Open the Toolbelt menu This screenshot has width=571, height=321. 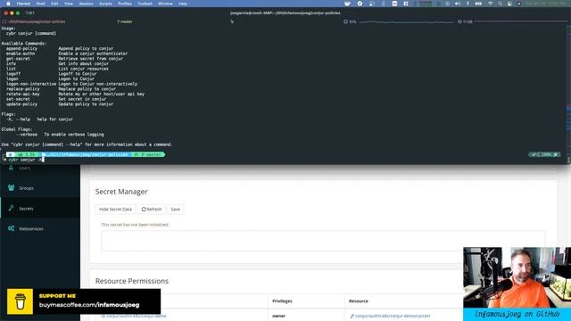pos(145,4)
